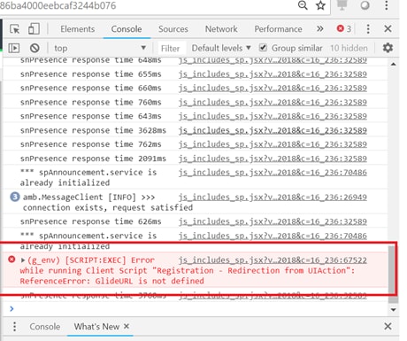Open the top context dropdown
The height and width of the screenshot is (341, 407).
[x=100, y=48]
